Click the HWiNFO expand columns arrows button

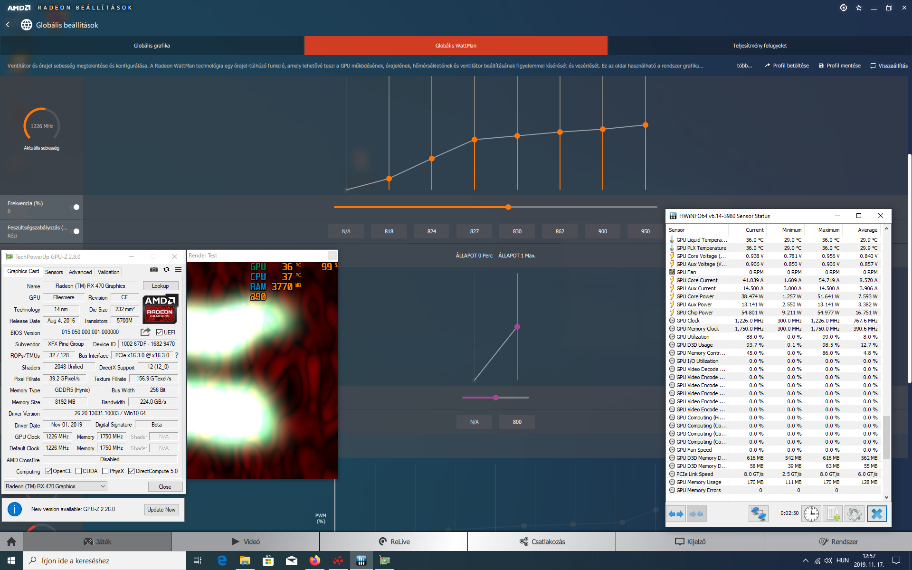pyautogui.click(x=676, y=514)
